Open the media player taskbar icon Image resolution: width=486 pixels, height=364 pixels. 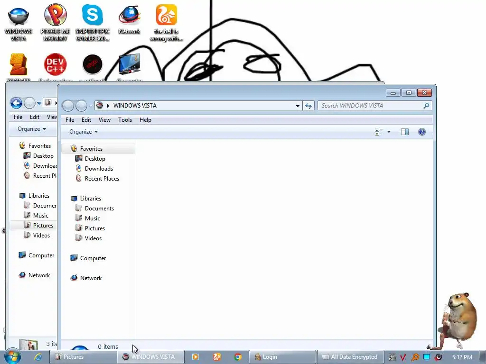click(x=195, y=357)
